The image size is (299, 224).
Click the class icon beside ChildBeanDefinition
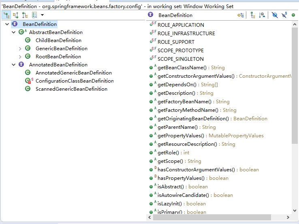point(28,40)
